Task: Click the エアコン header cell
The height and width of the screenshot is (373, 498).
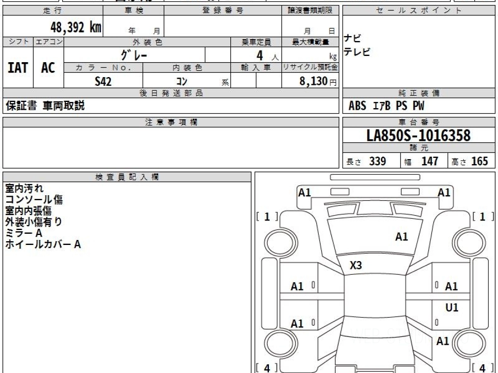Action: pyautogui.click(x=49, y=42)
